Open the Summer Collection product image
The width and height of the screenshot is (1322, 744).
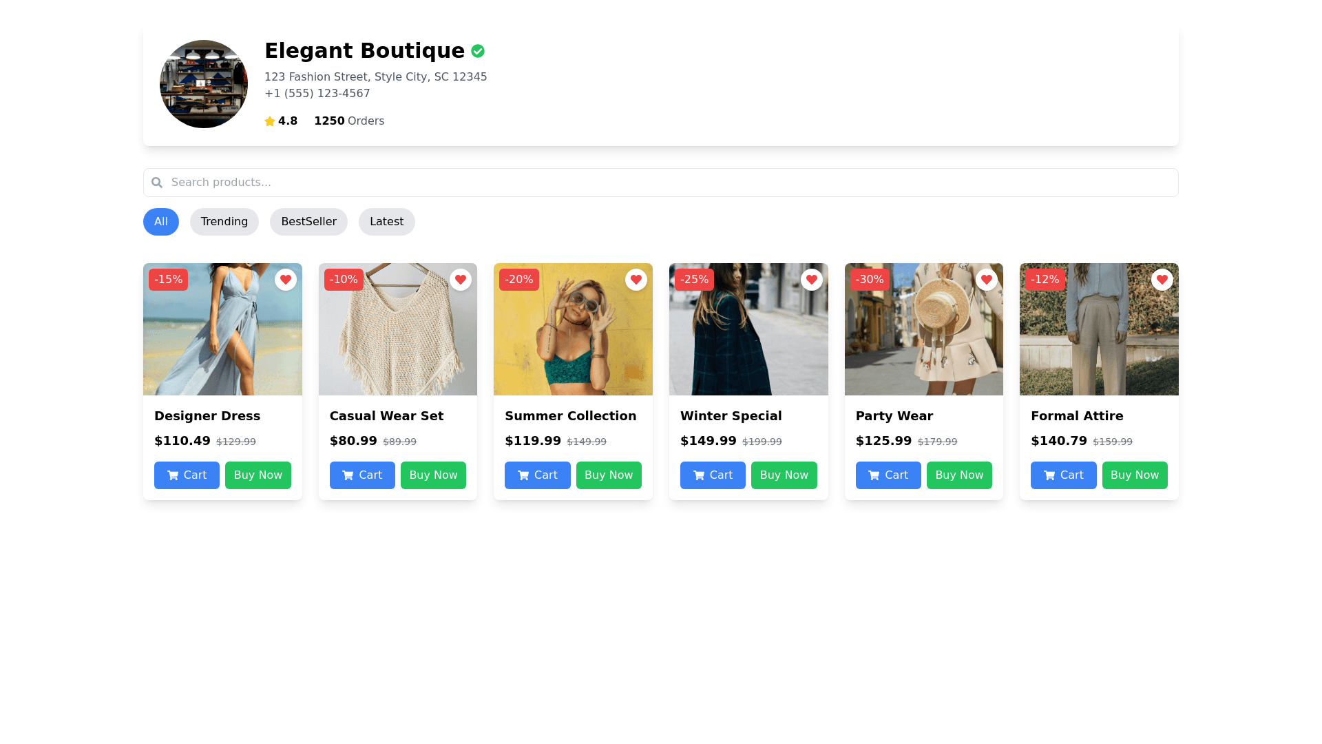click(573, 338)
